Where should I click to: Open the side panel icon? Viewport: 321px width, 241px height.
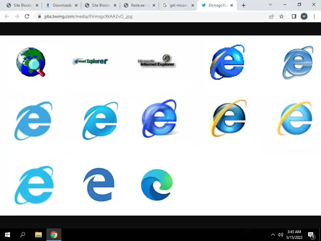coord(294,16)
